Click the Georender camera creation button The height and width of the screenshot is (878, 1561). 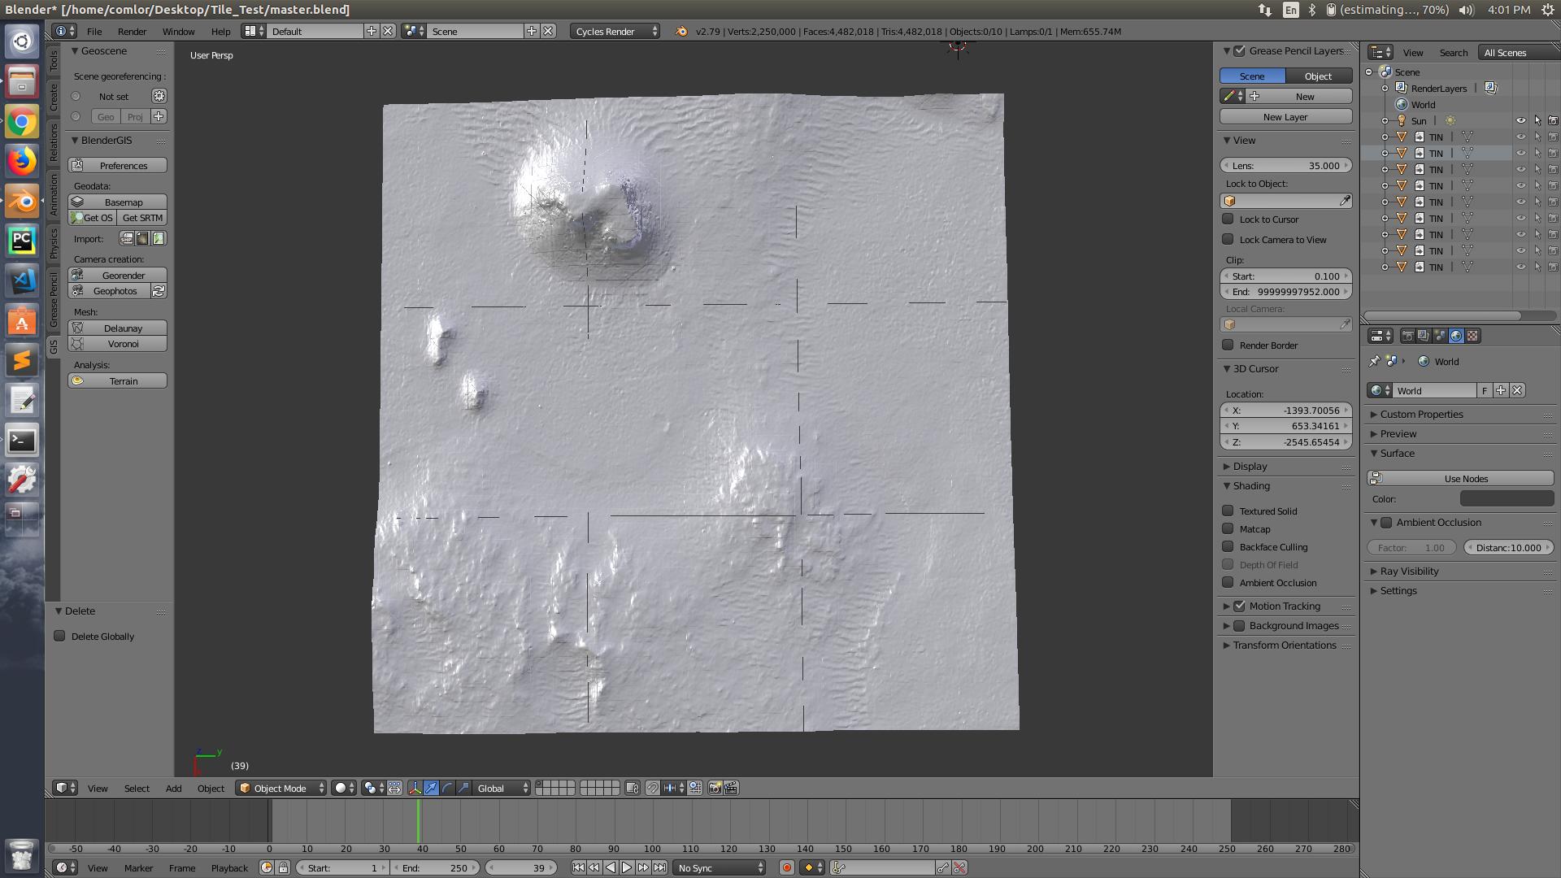pyautogui.click(x=117, y=275)
